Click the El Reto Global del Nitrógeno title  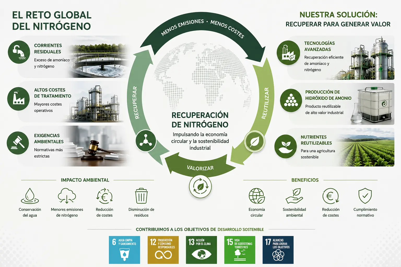tap(52, 21)
